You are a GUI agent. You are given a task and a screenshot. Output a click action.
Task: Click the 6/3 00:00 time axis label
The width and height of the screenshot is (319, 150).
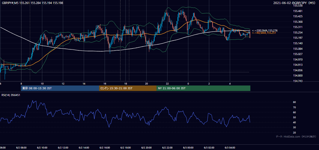[x=188, y=148]
